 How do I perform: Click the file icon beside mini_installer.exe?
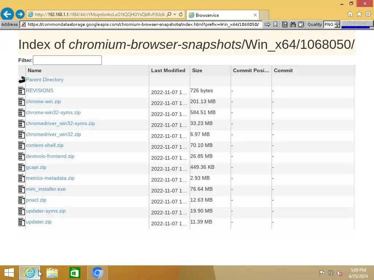point(22,189)
